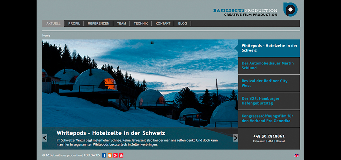341x160 pixels.
Task: Pause the slideshow with the pause icon
Action: tap(152, 43)
